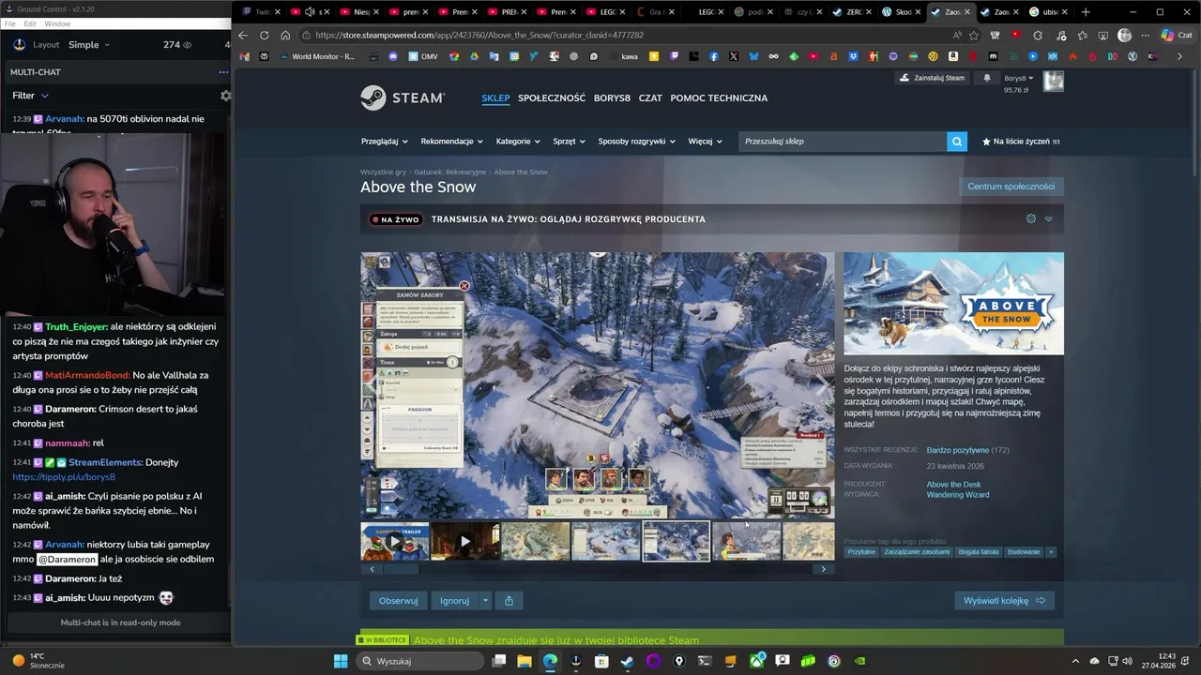This screenshot has width=1201, height=675.
Task: Click the media strip right arrow
Action: tap(824, 569)
